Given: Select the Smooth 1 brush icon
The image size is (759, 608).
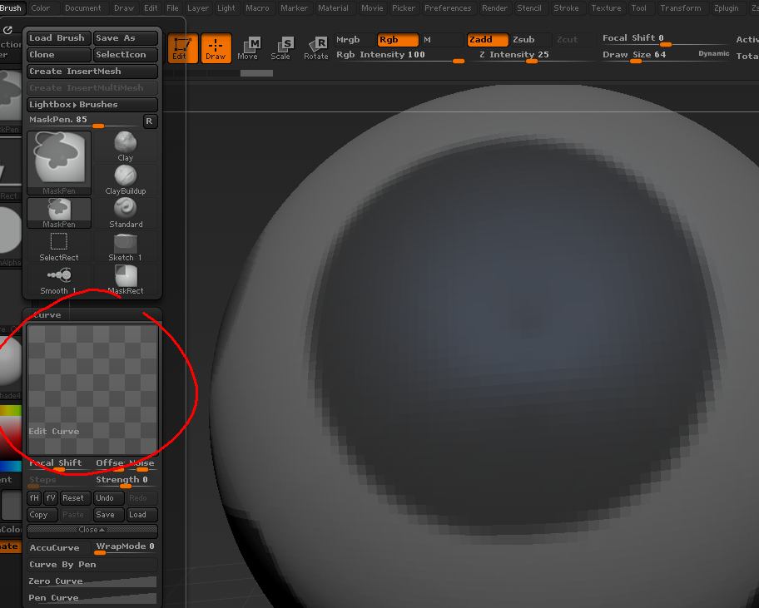Looking at the screenshot, I should (x=58, y=280).
